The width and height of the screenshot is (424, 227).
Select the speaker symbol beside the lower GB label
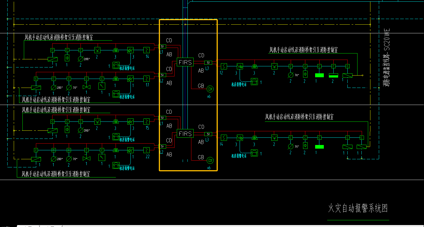(x=210, y=160)
